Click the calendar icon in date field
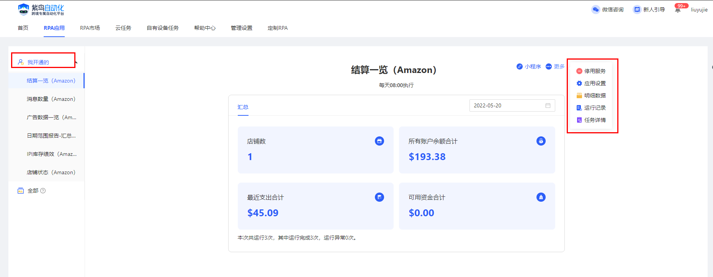The image size is (713, 277). point(548,105)
